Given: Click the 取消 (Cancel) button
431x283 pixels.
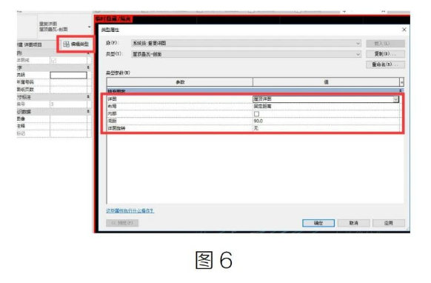Looking at the screenshot, I should point(353,223).
